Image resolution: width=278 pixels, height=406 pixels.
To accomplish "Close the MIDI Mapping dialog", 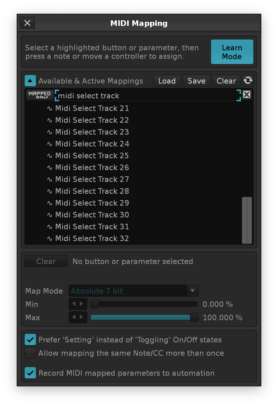I will click(x=27, y=23).
